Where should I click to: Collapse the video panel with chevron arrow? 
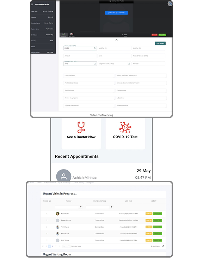[116, 40]
